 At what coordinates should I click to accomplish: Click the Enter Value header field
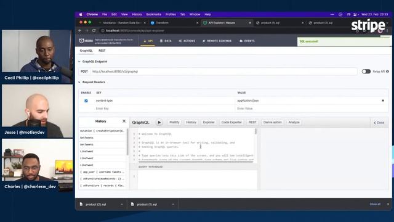point(308,109)
